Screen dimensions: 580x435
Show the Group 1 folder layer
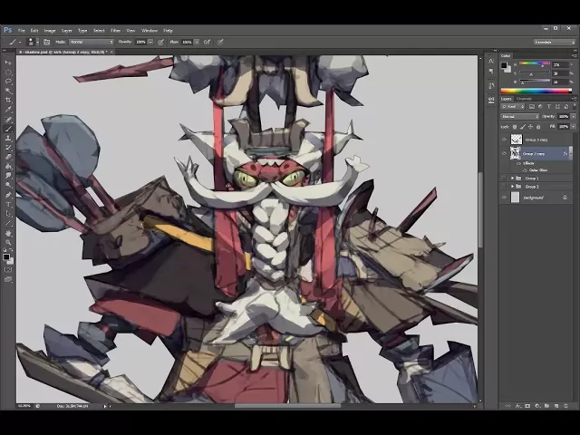pos(504,179)
